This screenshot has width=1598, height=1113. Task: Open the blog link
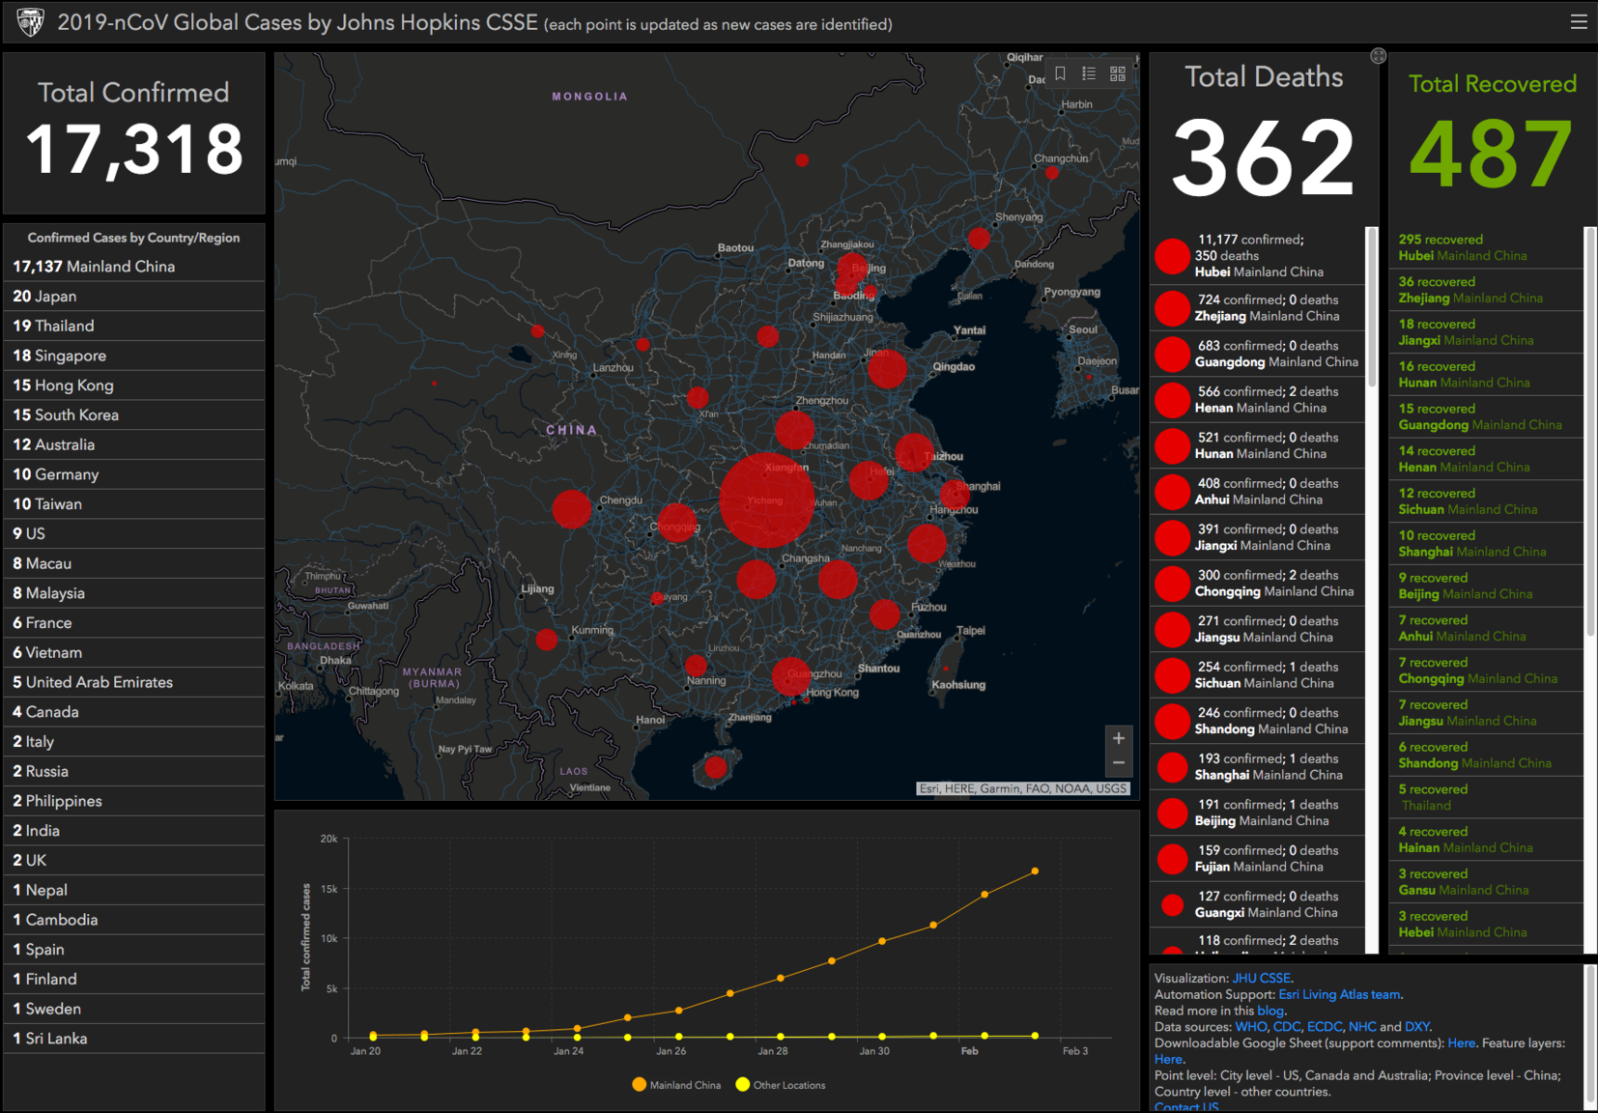click(1270, 1011)
